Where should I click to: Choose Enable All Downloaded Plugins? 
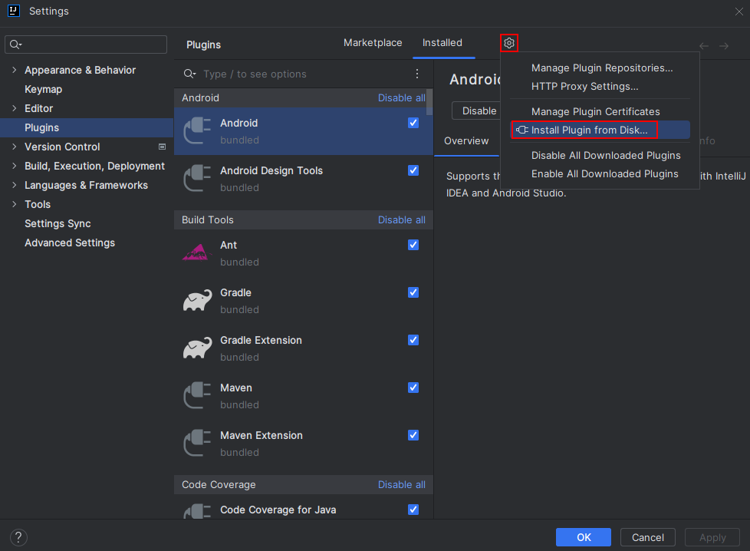pos(604,173)
